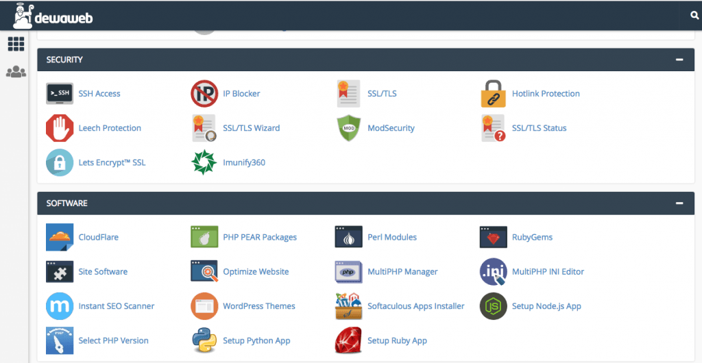This screenshot has width=702, height=363.
Task: Open the MultiPHP INI Editor link
Action: (x=548, y=271)
